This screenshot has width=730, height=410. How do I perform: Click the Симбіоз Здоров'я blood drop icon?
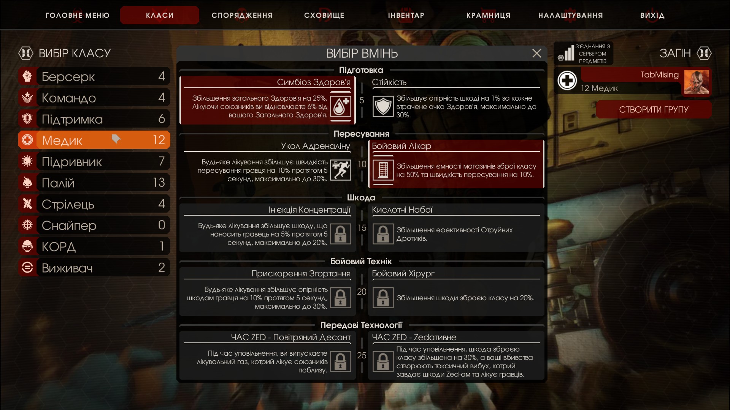coord(341,106)
